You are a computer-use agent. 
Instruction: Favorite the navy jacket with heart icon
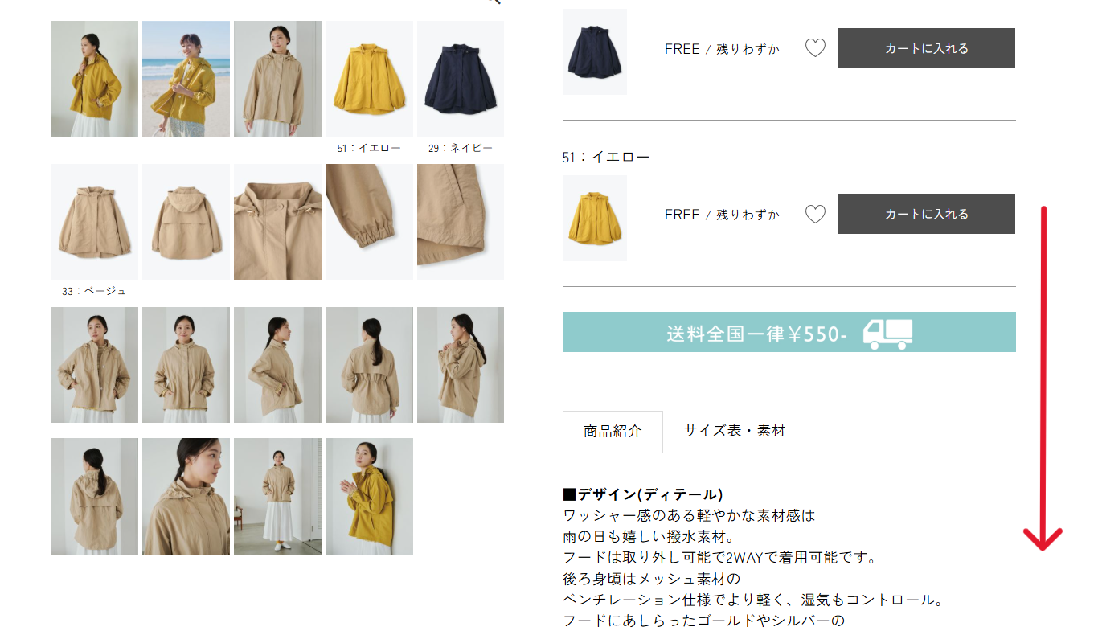(x=815, y=48)
